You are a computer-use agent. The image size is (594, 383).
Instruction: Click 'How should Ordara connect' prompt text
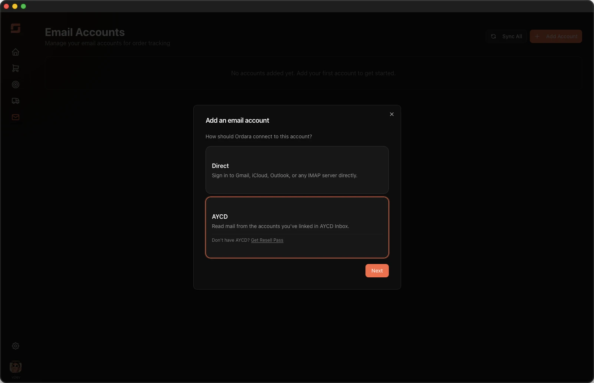pos(259,136)
